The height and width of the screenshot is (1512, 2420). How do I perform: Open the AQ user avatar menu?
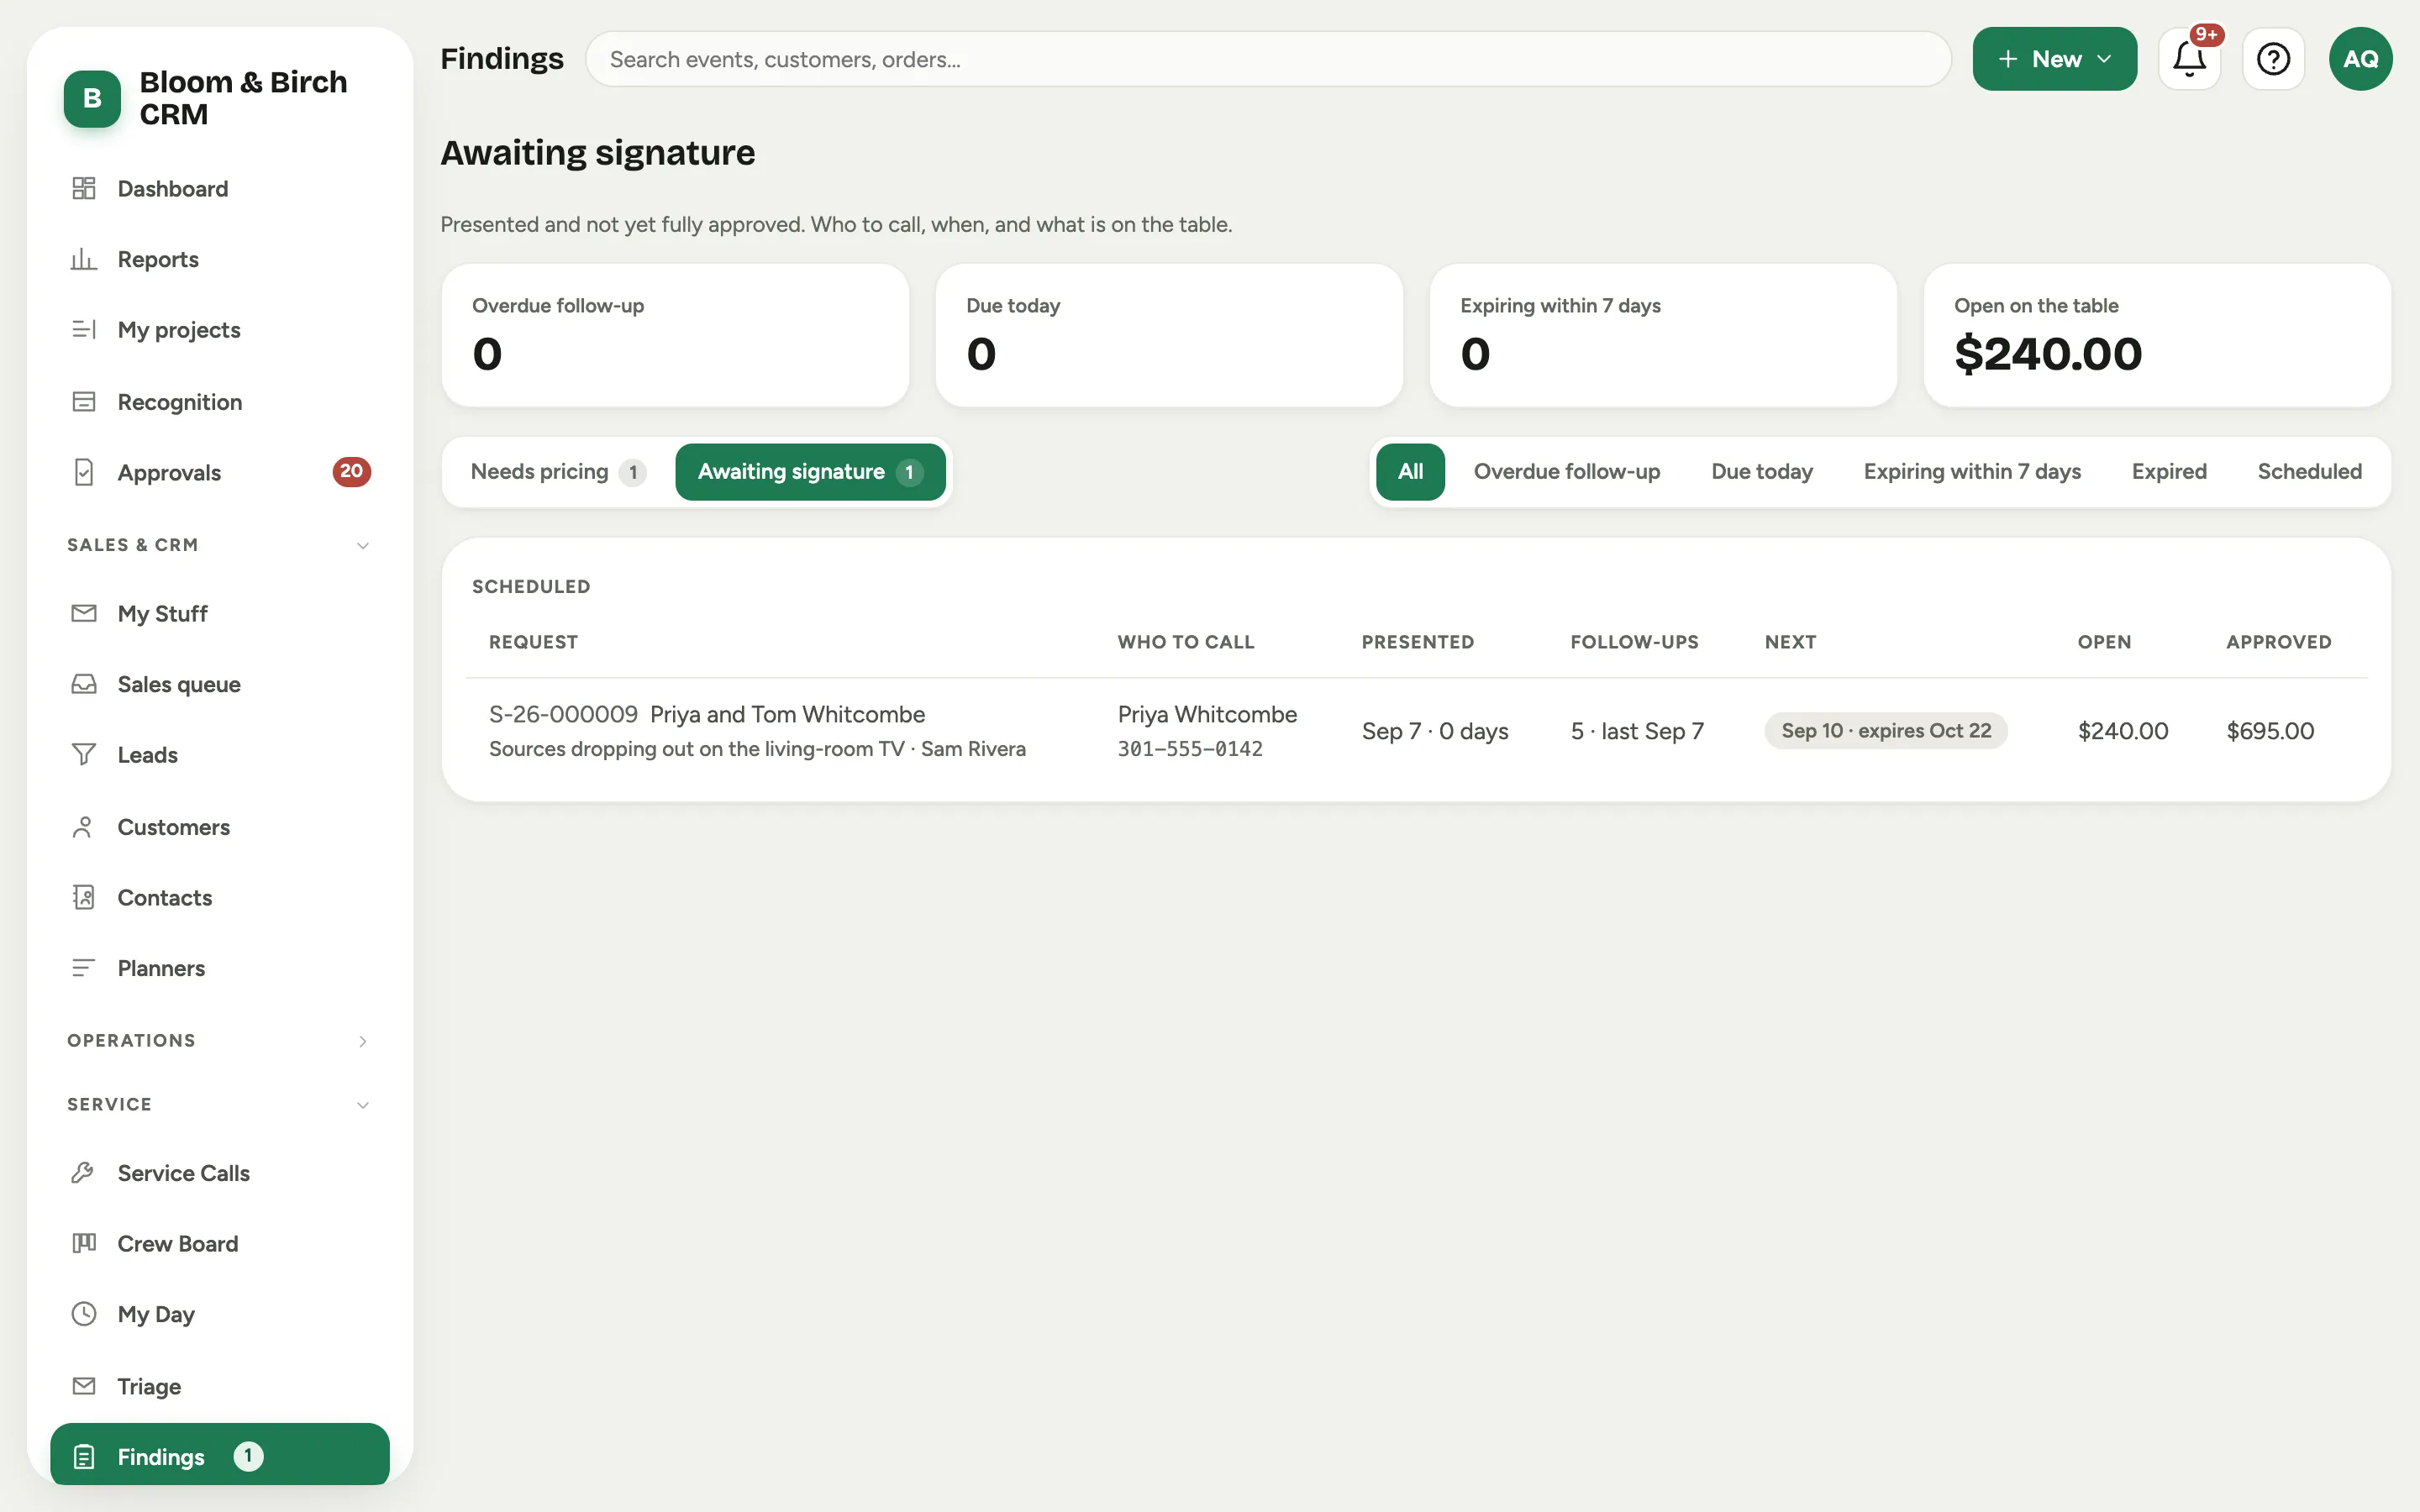(2360, 59)
